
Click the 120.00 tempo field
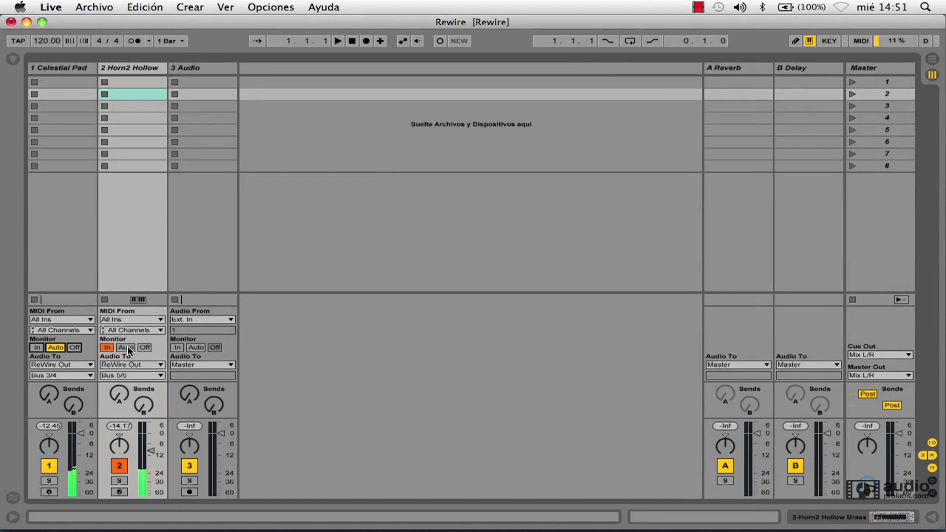point(47,41)
